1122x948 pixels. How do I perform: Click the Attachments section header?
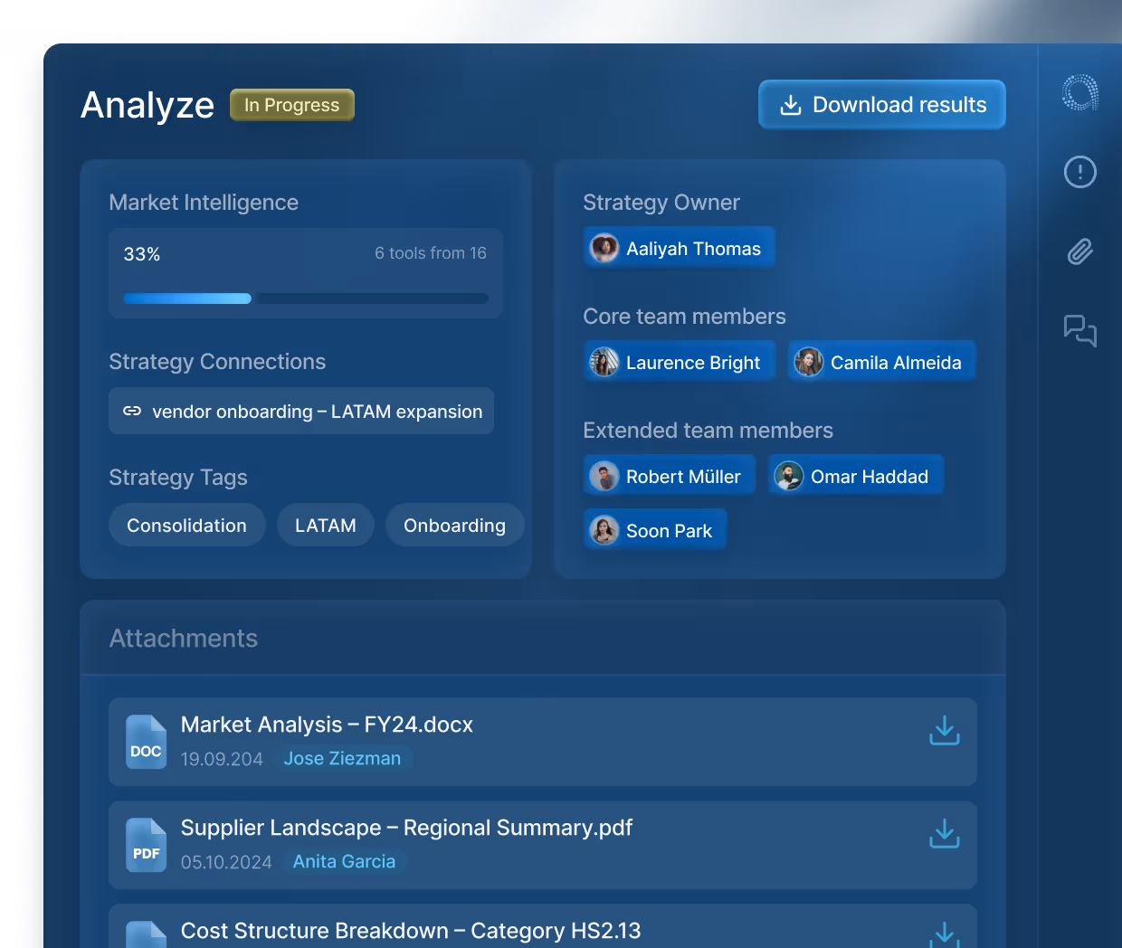[184, 639]
